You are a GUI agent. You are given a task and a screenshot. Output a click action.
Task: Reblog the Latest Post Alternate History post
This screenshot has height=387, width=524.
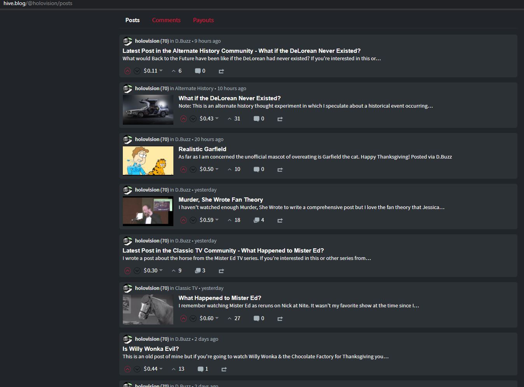(x=221, y=71)
